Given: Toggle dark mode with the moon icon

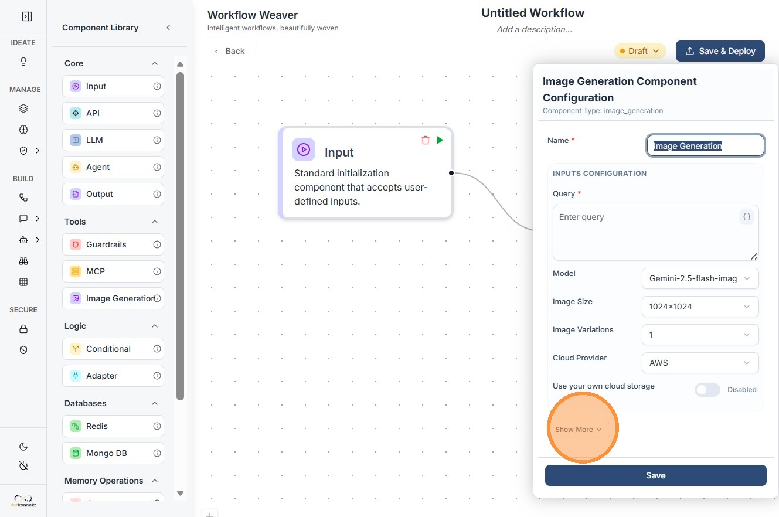Looking at the screenshot, I should (x=23, y=447).
